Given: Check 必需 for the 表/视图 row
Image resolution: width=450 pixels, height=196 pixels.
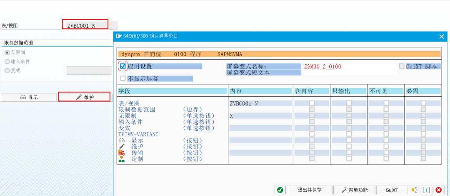Looking at the screenshot, I should tap(423, 103).
